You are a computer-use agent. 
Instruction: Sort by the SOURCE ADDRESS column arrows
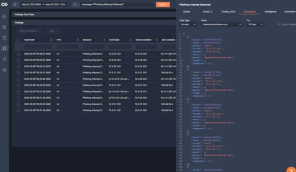tap(156, 40)
